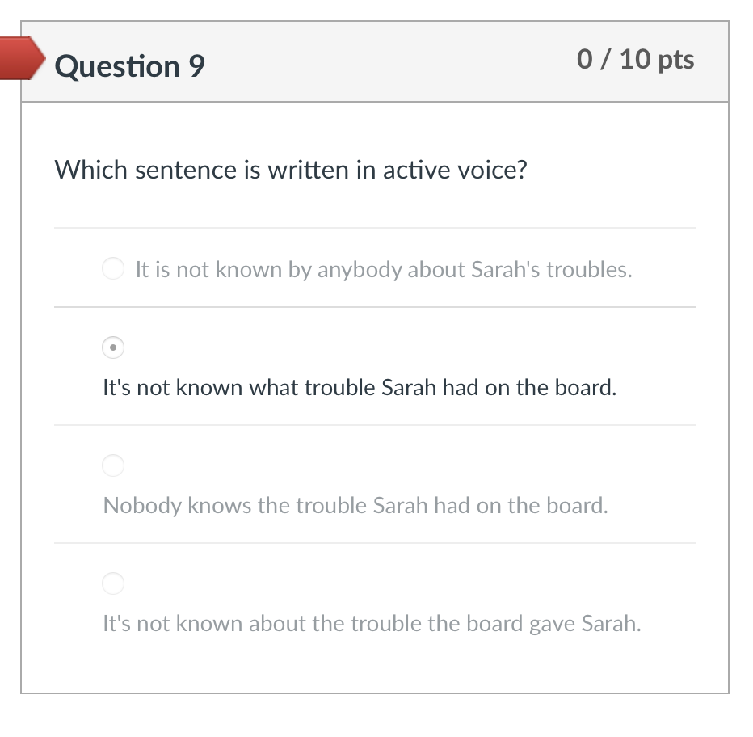This screenshot has height=737, width=753.
Task: Pick the radio button for the last answer option
Action: [113, 583]
